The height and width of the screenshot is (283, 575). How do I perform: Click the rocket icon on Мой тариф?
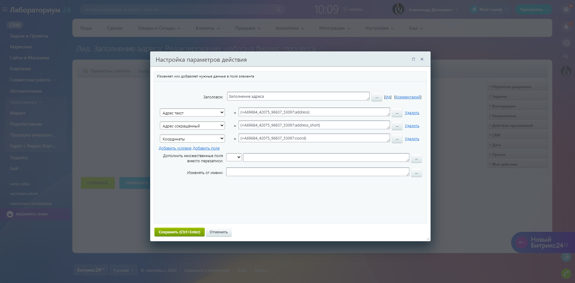[474, 9]
